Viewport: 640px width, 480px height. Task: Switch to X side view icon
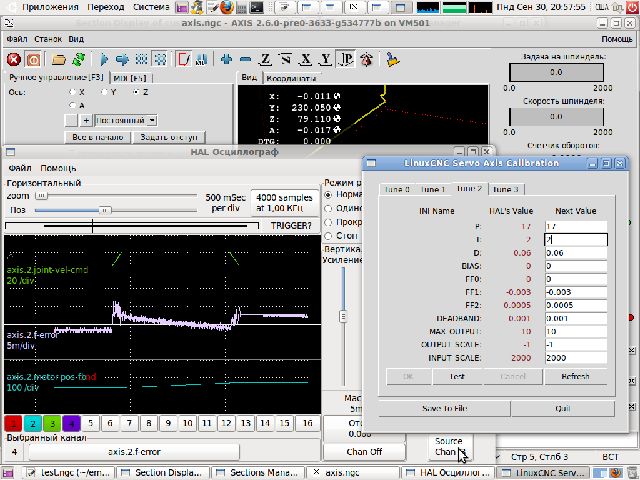click(x=305, y=59)
